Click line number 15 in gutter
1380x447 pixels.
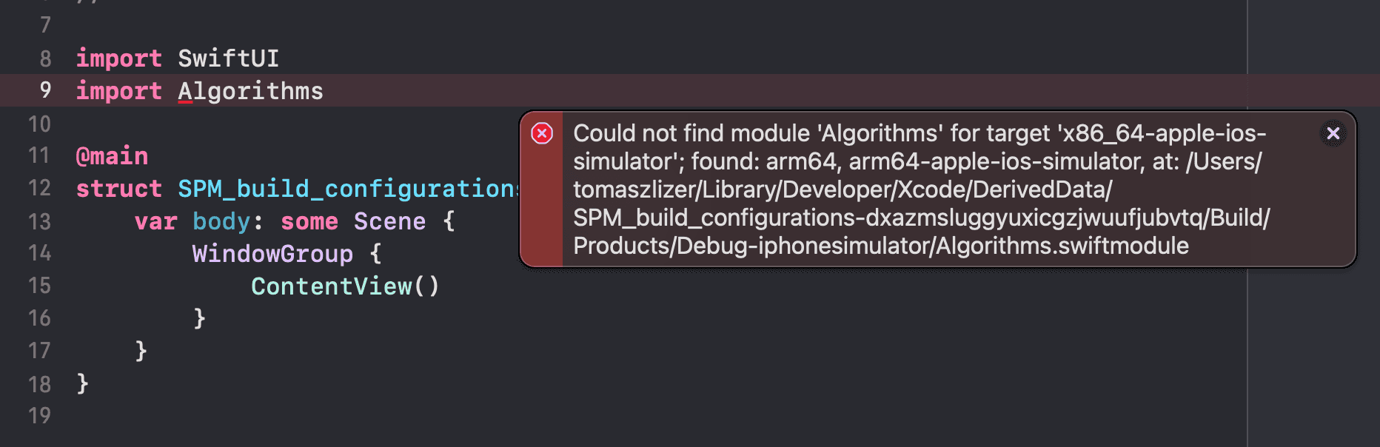point(39,286)
